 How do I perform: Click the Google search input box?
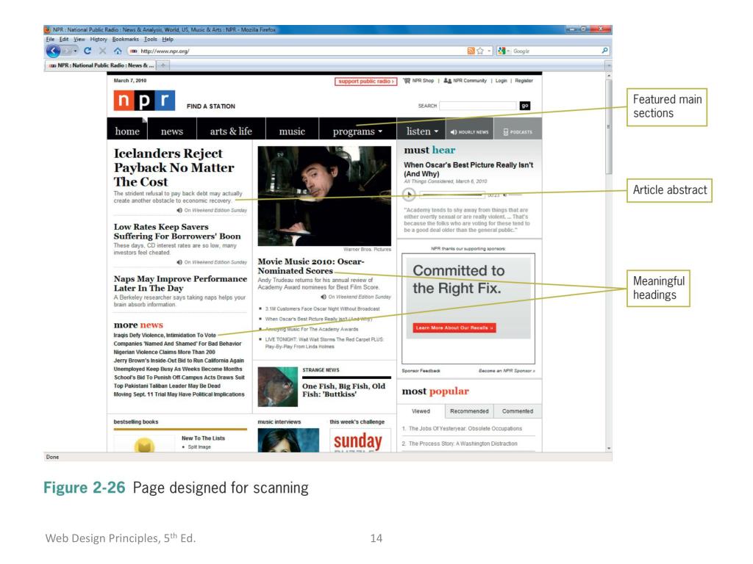pos(556,51)
